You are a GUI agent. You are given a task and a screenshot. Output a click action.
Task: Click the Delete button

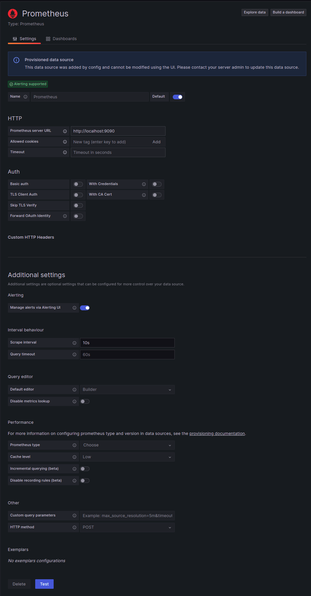(x=19, y=584)
